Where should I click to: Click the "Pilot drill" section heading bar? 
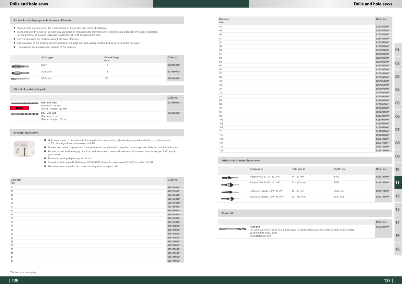[305, 213]
